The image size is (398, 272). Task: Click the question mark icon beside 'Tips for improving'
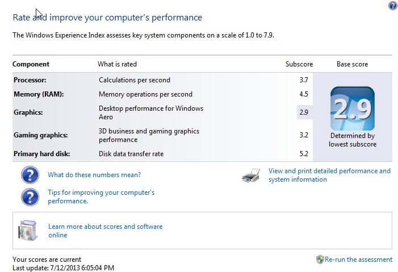point(30,197)
